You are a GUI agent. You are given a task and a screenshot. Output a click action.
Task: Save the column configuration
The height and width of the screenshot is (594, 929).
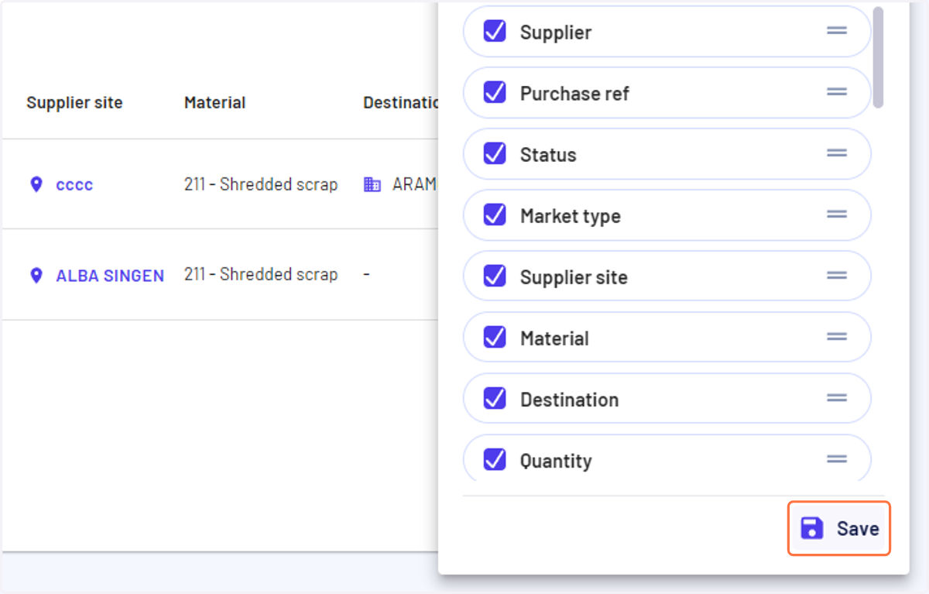tap(839, 528)
